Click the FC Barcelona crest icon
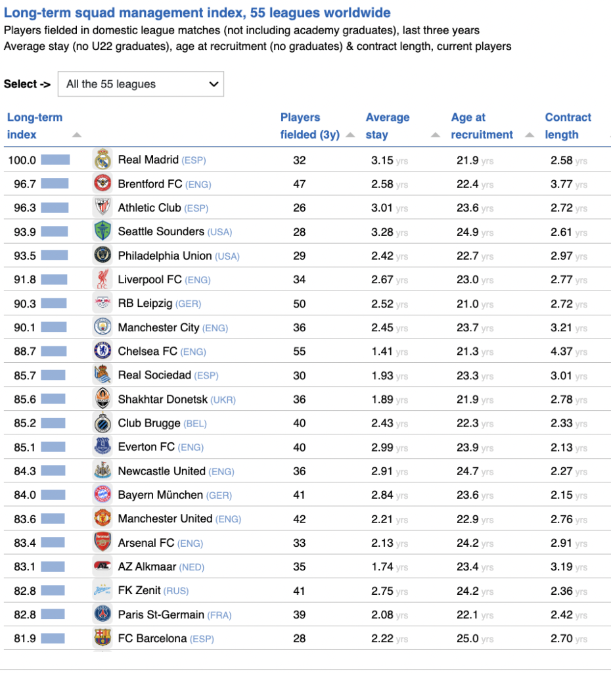 [x=102, y=638]
